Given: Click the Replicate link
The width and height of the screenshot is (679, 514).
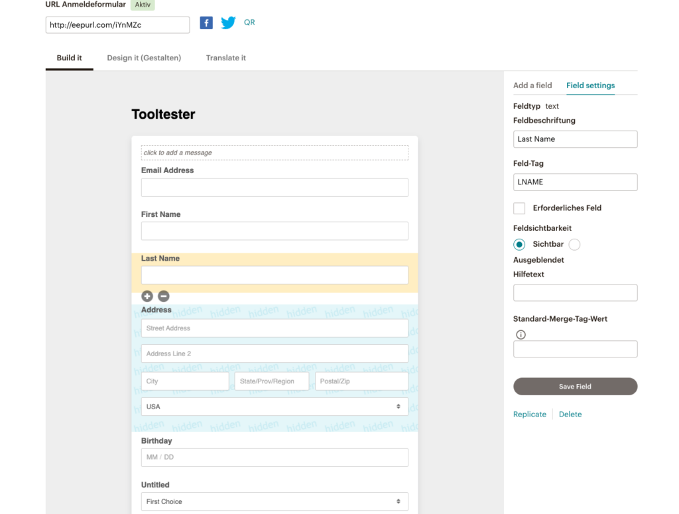Looking at the screenshot, I should pos(530,415).
